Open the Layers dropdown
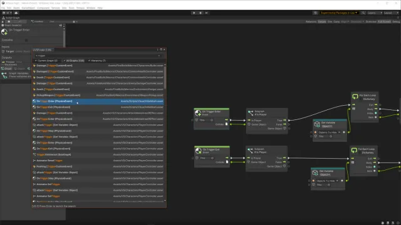The image size is (401, 225). pyautogui.click(x=375, y=12)
